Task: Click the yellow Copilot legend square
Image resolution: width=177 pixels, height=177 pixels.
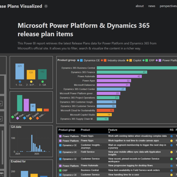Action: coord(131,60)
